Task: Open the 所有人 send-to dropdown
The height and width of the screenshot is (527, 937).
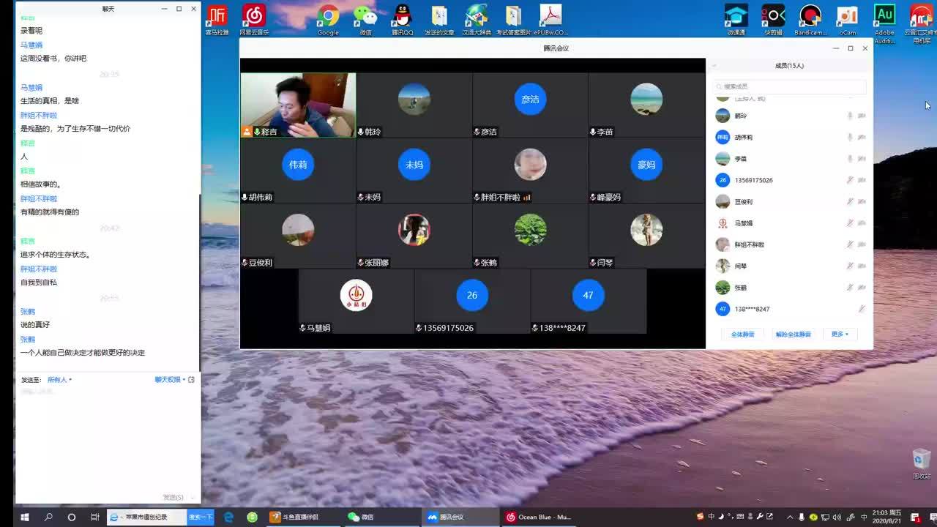Action: click(59, 380)
